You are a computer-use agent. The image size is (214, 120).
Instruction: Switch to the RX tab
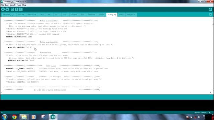(83, 15)
